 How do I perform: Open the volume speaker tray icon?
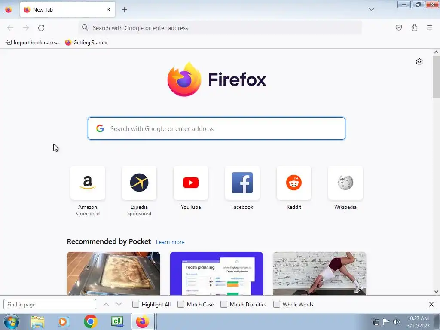click(x=397, y=322)
